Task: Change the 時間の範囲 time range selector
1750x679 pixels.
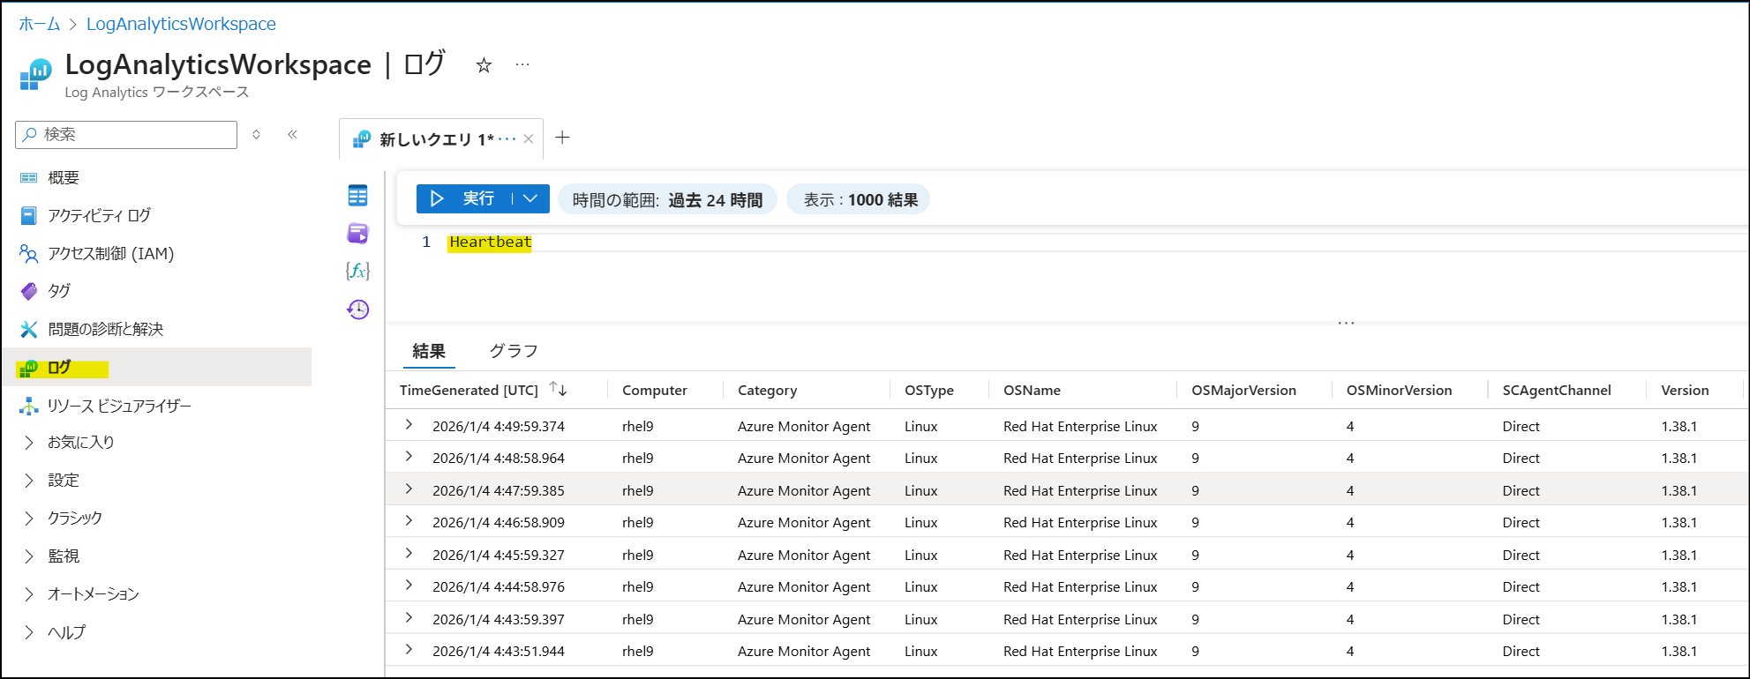Action: [667, 200]
